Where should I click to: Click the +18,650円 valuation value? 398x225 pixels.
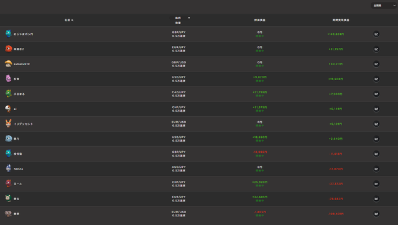(x=260, y=137)
